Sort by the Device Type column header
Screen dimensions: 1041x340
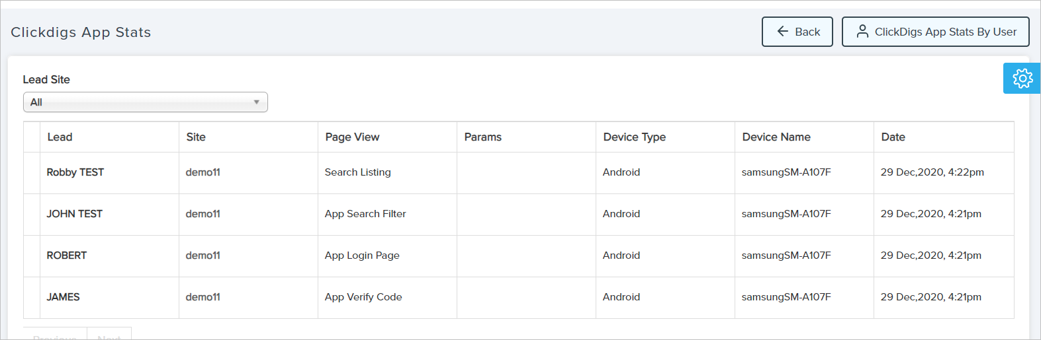(634, 137)
